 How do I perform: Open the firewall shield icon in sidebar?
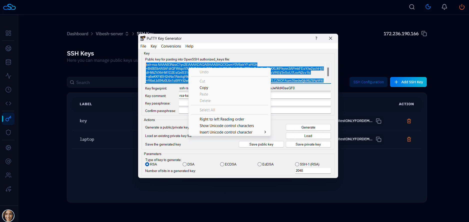(x=8, y=132)
